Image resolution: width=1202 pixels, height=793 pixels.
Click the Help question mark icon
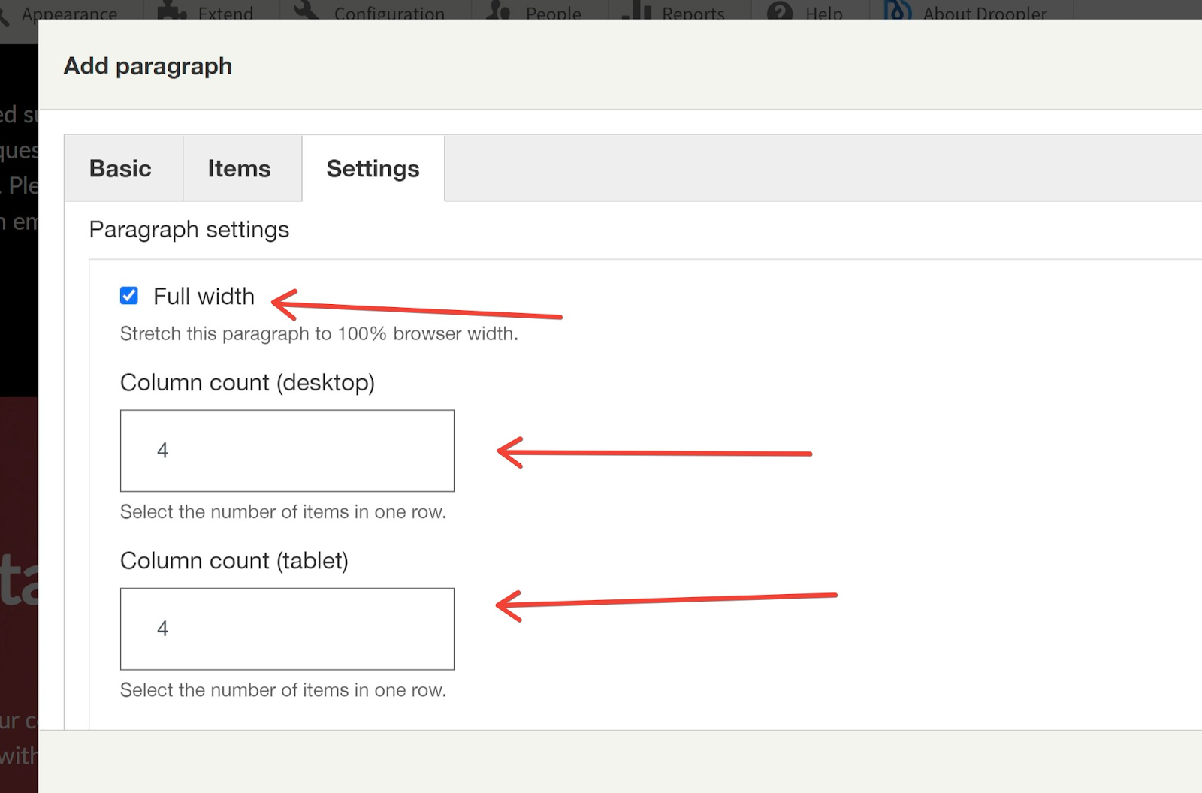tap(780, 11)
